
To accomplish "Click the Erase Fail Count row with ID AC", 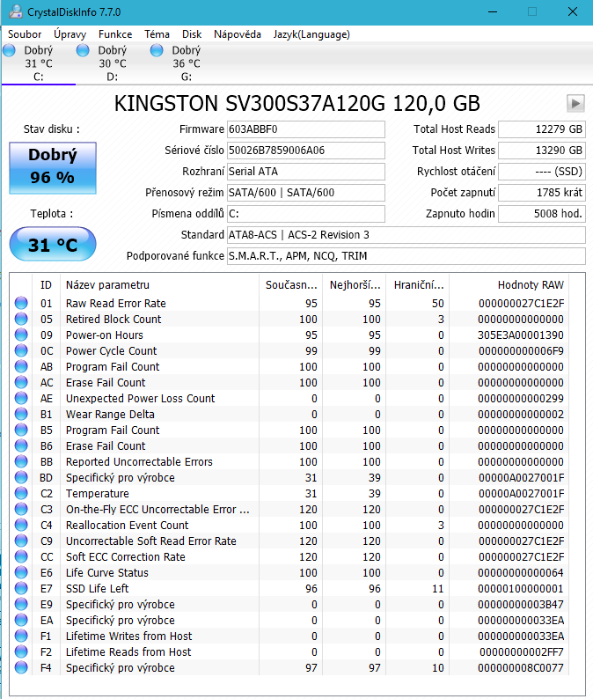I will tap(289, 382).
